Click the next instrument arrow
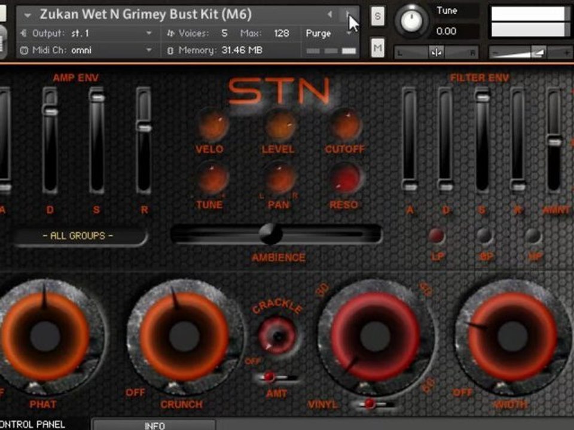Image resolution: width=574 pixels, height=430 pixels. click(347, 14)
